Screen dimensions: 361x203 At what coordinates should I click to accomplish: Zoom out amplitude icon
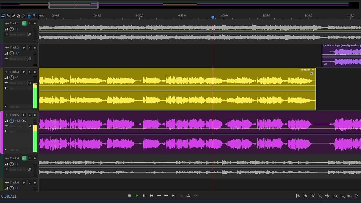coord(305,196)
